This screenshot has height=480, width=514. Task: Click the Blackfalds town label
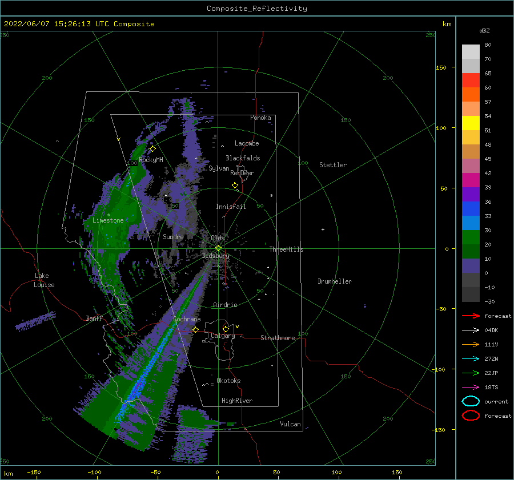coord(243,158)
